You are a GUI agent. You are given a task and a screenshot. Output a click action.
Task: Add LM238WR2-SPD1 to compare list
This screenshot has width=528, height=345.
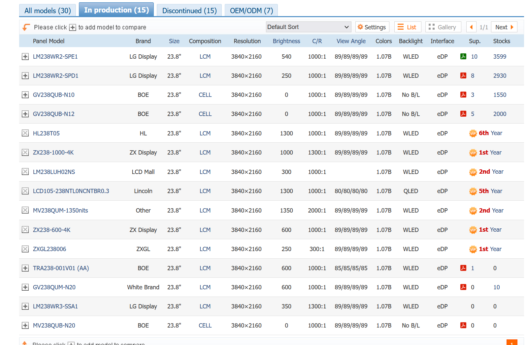click(25, 76)
